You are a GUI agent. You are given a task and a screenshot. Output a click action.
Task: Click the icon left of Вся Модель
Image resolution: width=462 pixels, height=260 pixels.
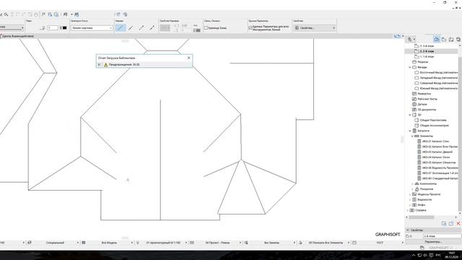tap(84, 243)
